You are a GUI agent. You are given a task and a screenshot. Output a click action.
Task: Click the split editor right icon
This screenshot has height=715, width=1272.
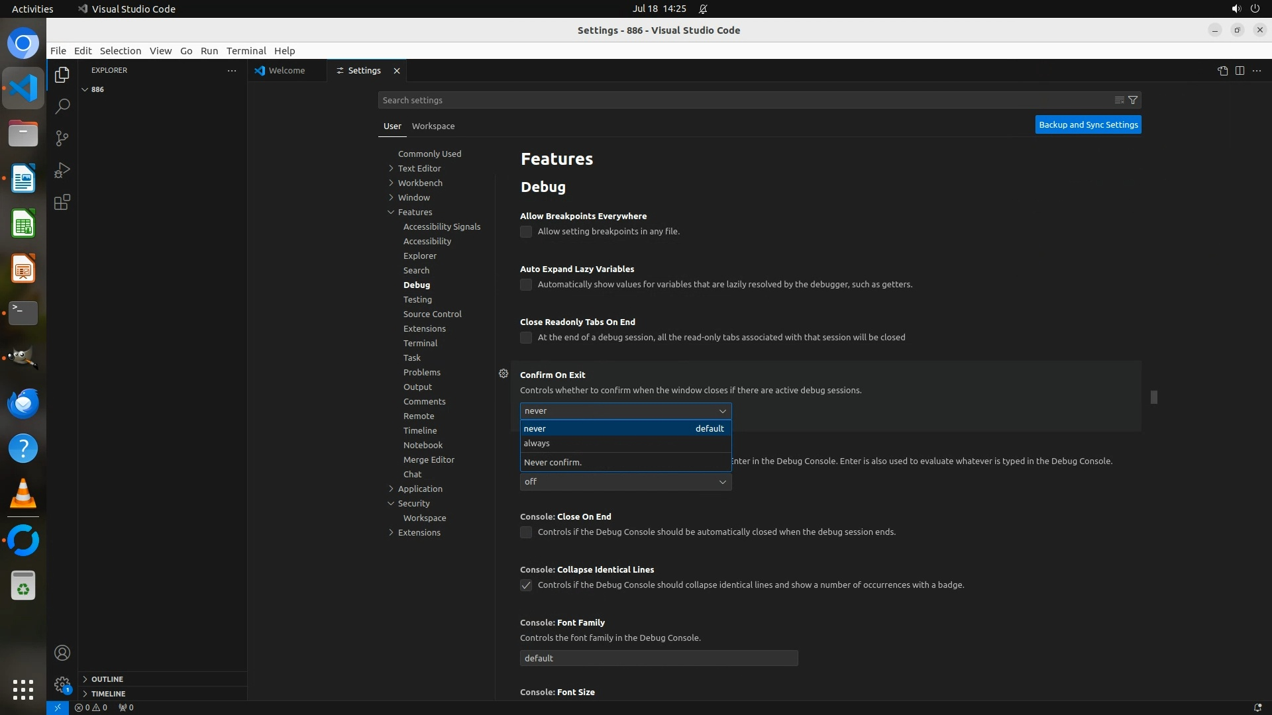coord(1240,71)
